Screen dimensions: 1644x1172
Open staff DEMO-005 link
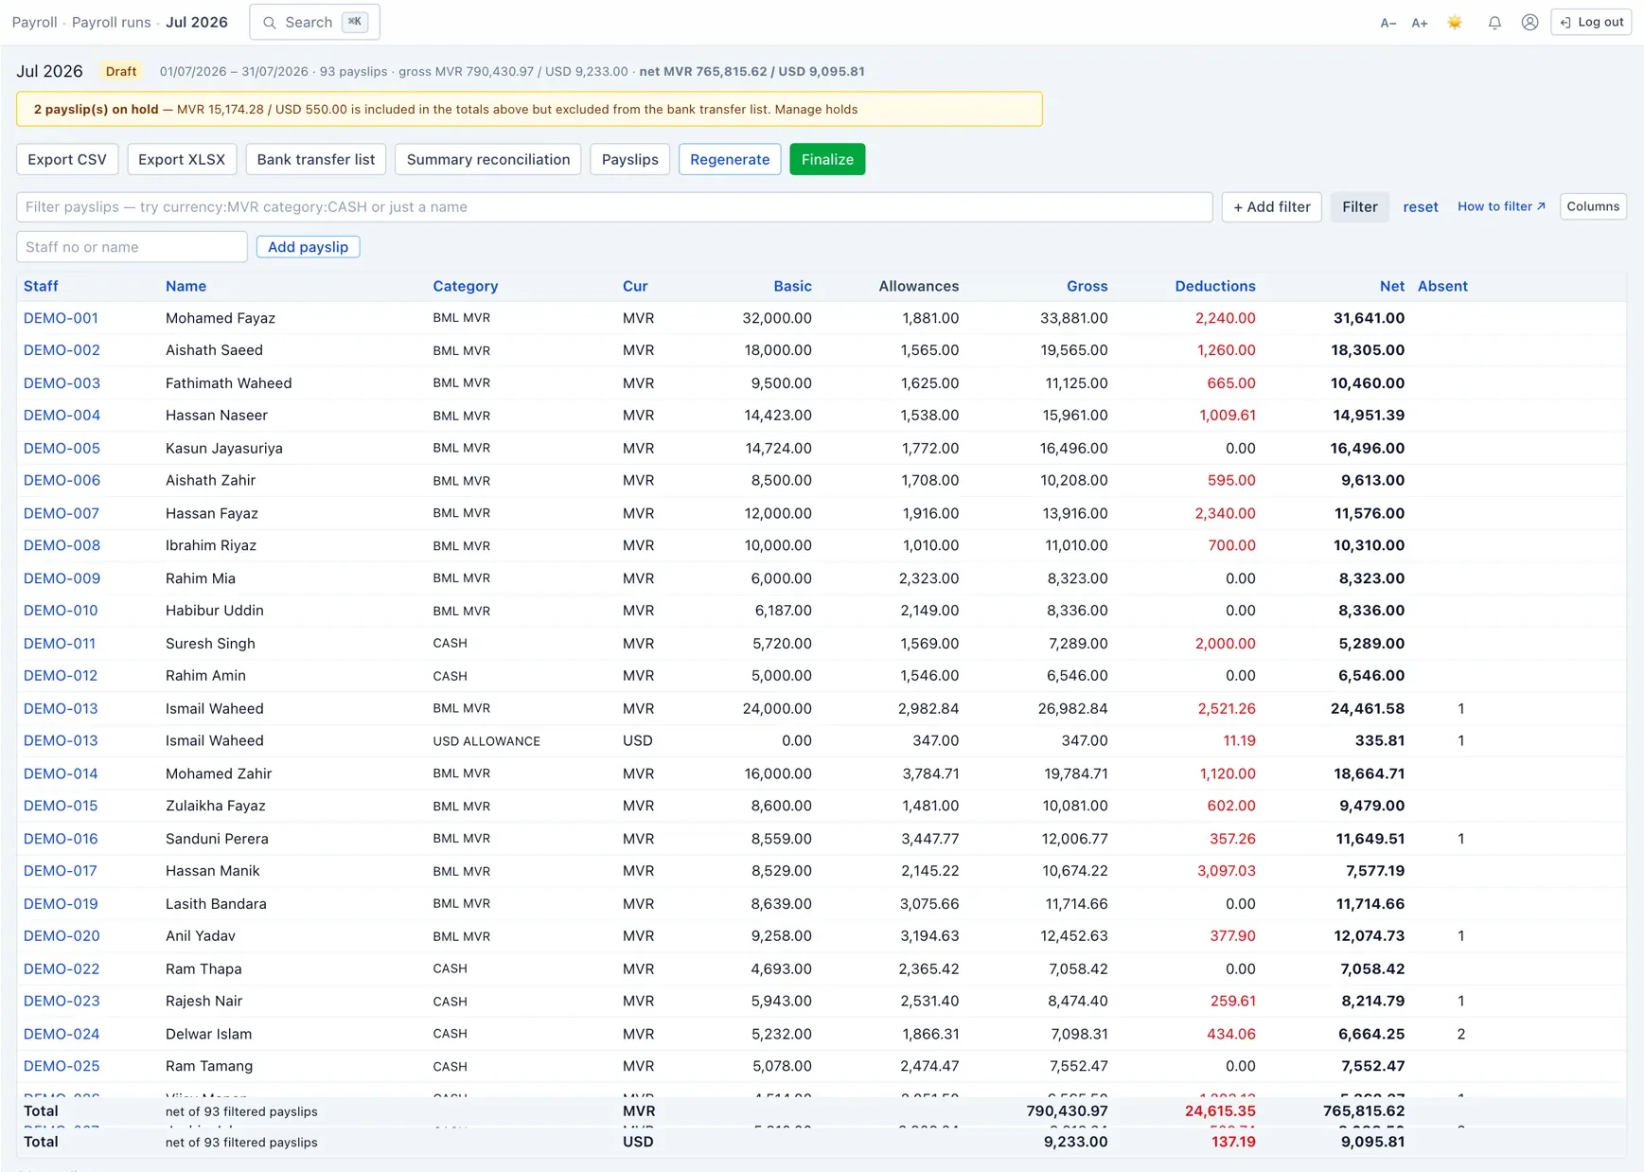(x=62, y=449)
